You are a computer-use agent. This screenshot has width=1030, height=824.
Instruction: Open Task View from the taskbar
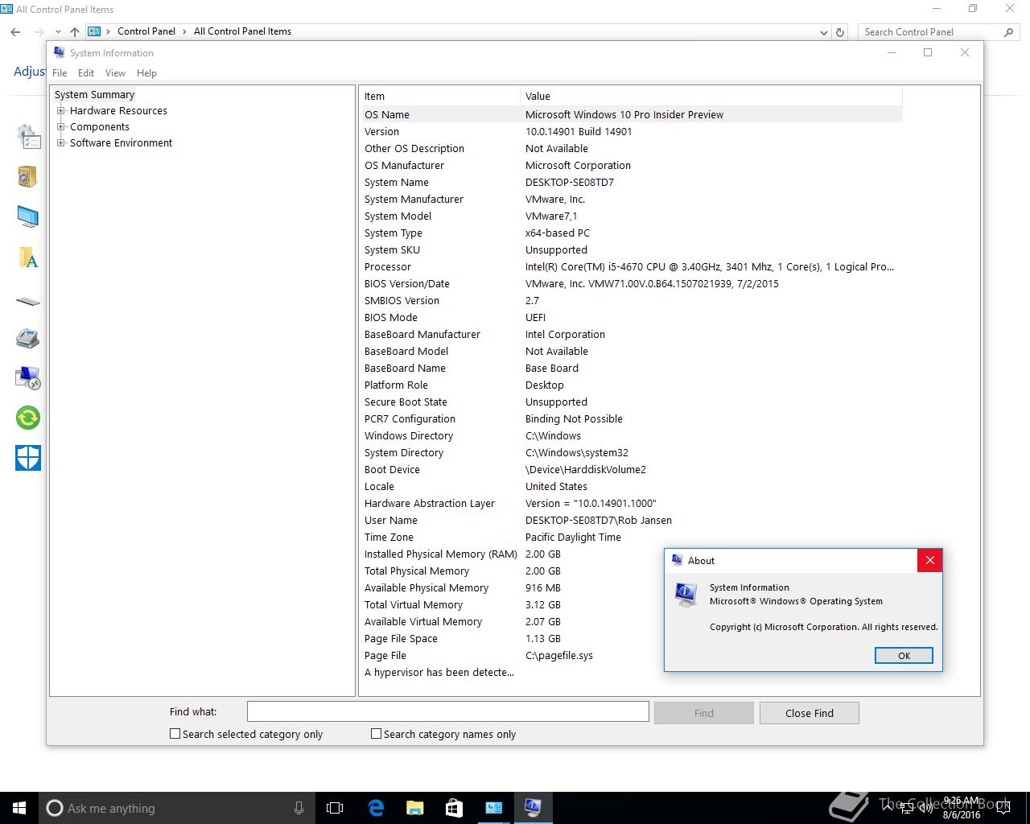[x=335, y=808]
